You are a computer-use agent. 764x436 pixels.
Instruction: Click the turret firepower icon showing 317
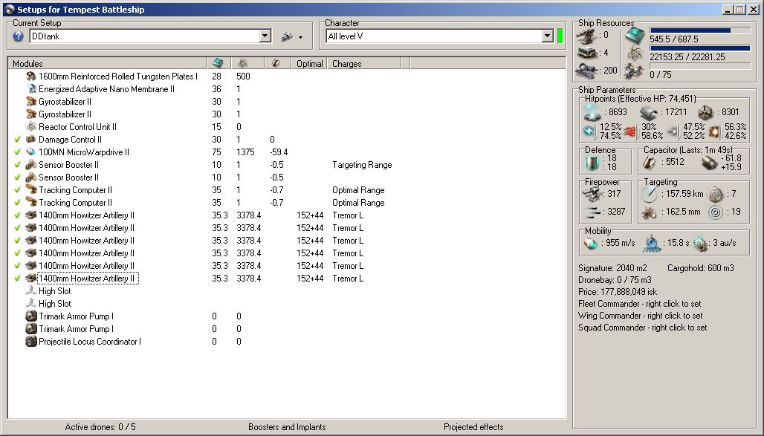click(592, 194)
